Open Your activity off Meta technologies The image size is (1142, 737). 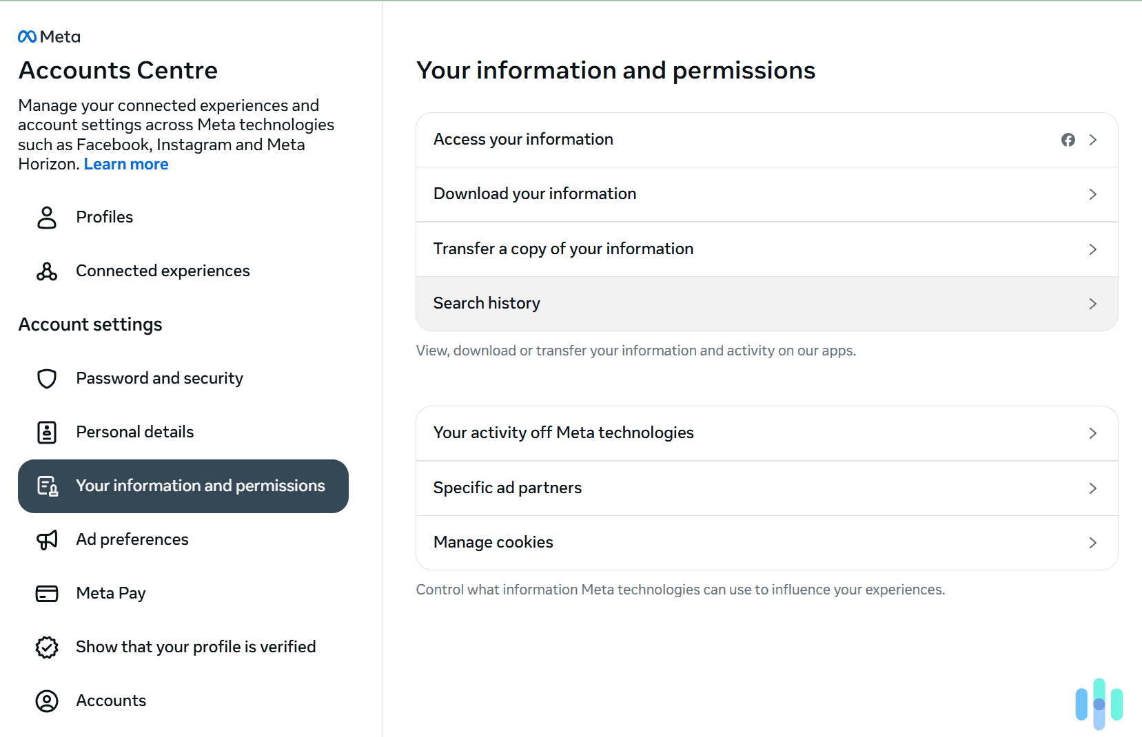click(x=766, y=433)
